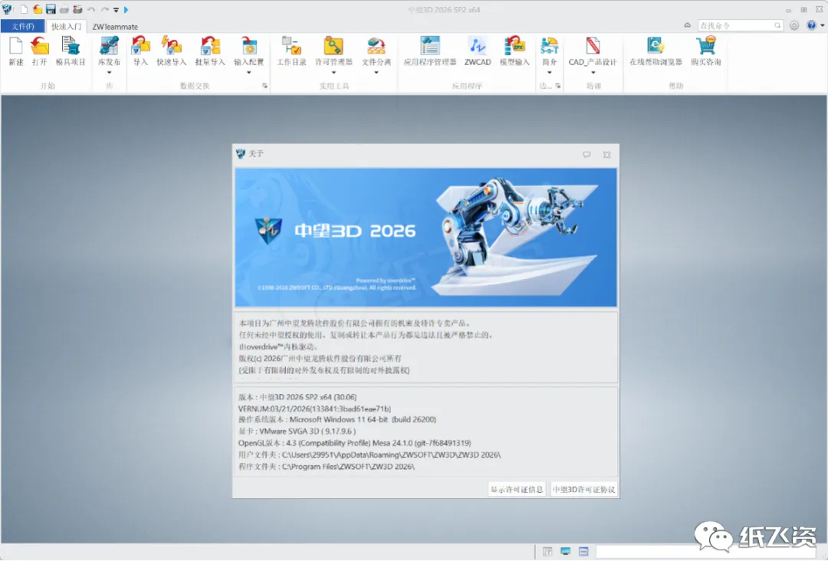Open the 在线帮助浏览器 online help browser

click(x=655, y=51)
